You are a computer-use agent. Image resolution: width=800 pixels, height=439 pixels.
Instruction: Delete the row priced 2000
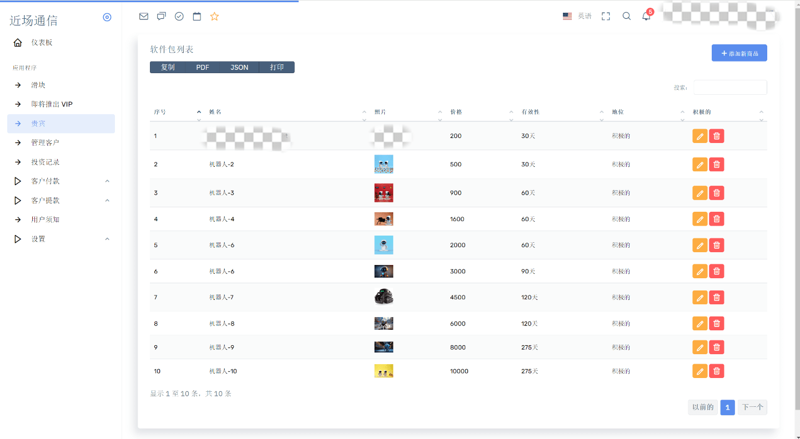[717, 245]
